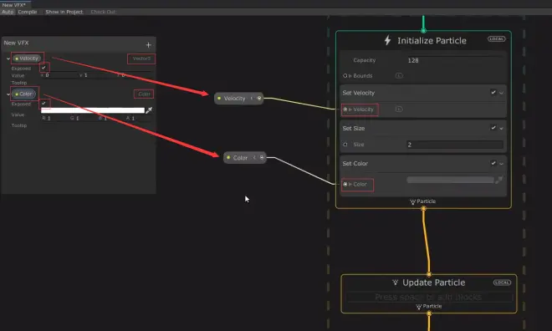
Task: Click the Color input port in Set Color
Action: [345, 184]
